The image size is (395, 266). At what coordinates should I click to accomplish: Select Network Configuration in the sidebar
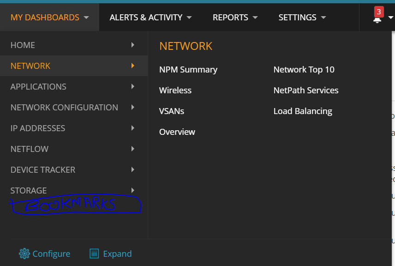tap(74, 108)
